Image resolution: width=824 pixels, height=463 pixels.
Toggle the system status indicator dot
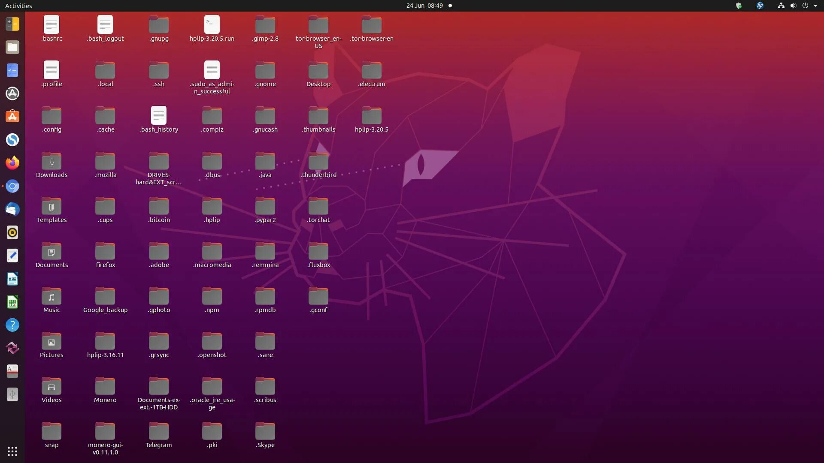[x=450, y=6]
